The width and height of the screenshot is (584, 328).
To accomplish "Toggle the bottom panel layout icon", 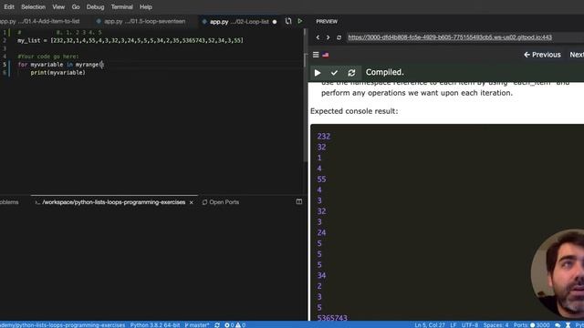I will pyautogui.click(x=299, y=201).
